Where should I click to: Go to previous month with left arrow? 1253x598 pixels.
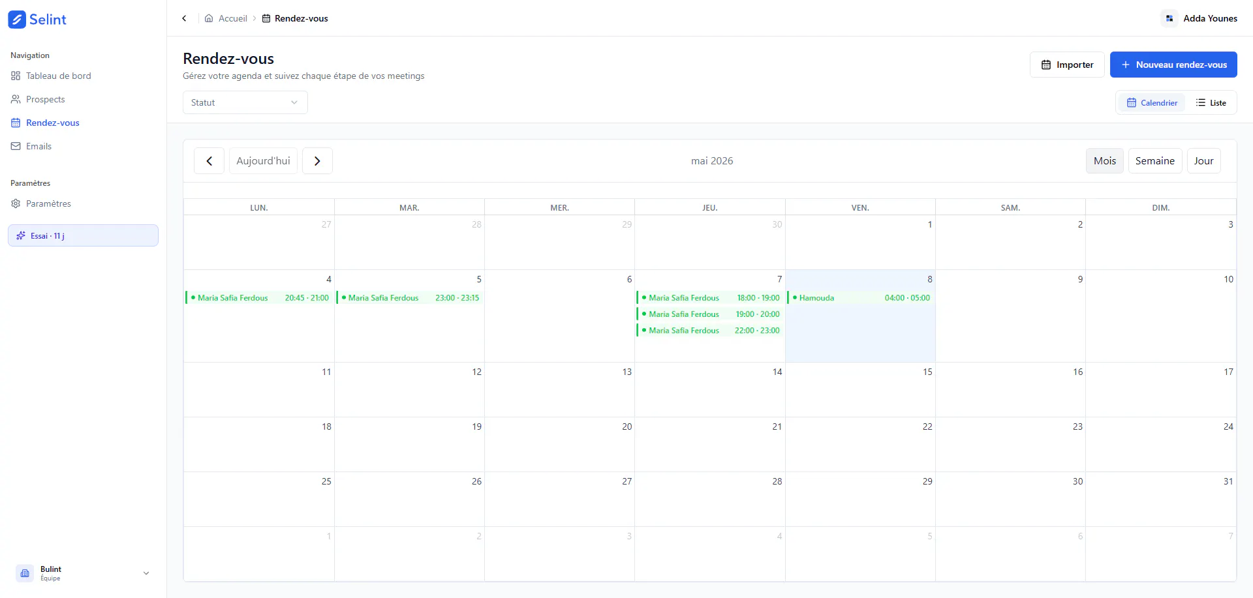pyautogui.click(x=209, y=161)
